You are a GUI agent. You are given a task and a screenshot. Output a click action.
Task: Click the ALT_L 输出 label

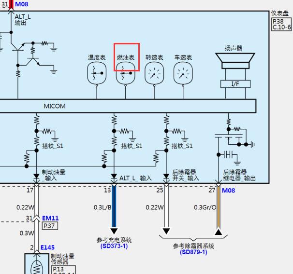[23, 20]
